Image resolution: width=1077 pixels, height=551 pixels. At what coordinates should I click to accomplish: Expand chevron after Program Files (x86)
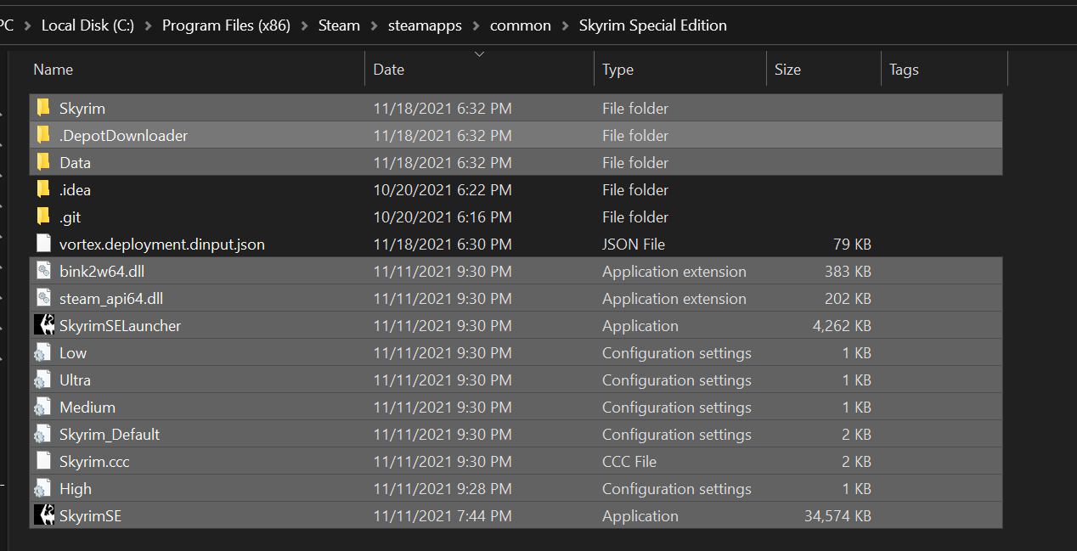click(x=304, y=26)
